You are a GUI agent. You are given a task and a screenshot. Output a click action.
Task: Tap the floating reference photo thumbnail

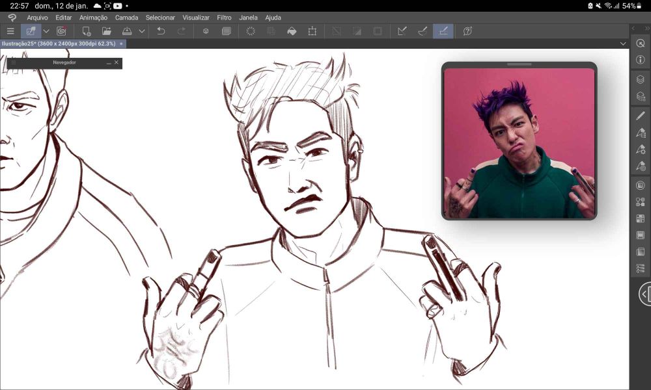pyautogui.click(x=519, y=143)
